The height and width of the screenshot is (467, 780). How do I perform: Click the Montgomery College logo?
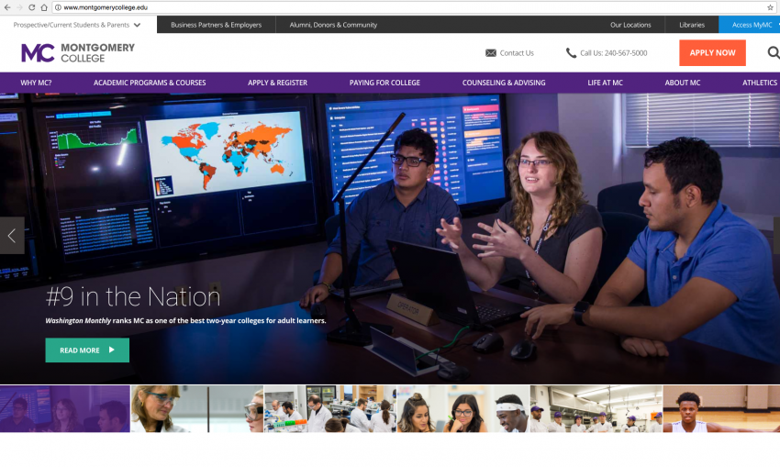pyautogui.click(x=78, y=53)
